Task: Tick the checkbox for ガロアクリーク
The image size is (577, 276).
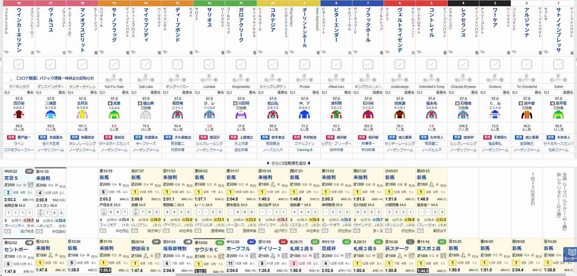Action: point(241,64)
